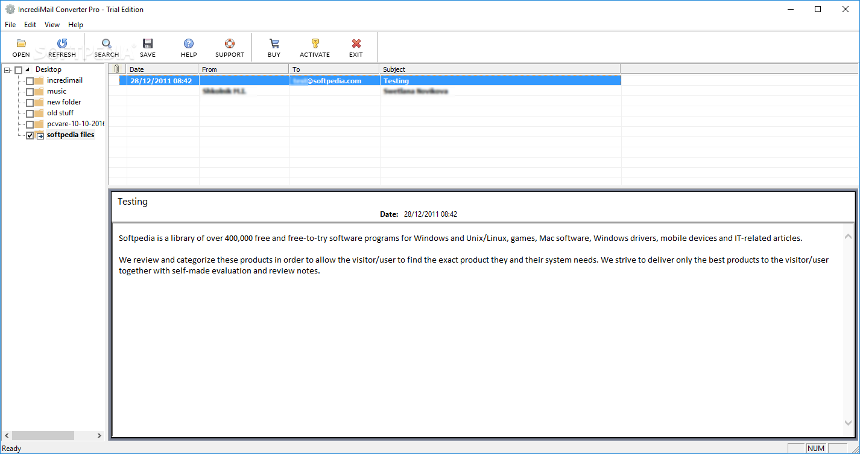
Task: Check the new folder checkbox
Action: tap(30, 103)
